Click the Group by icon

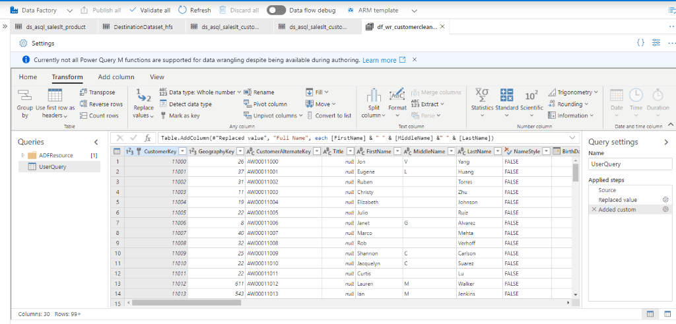tap(25, 95)
